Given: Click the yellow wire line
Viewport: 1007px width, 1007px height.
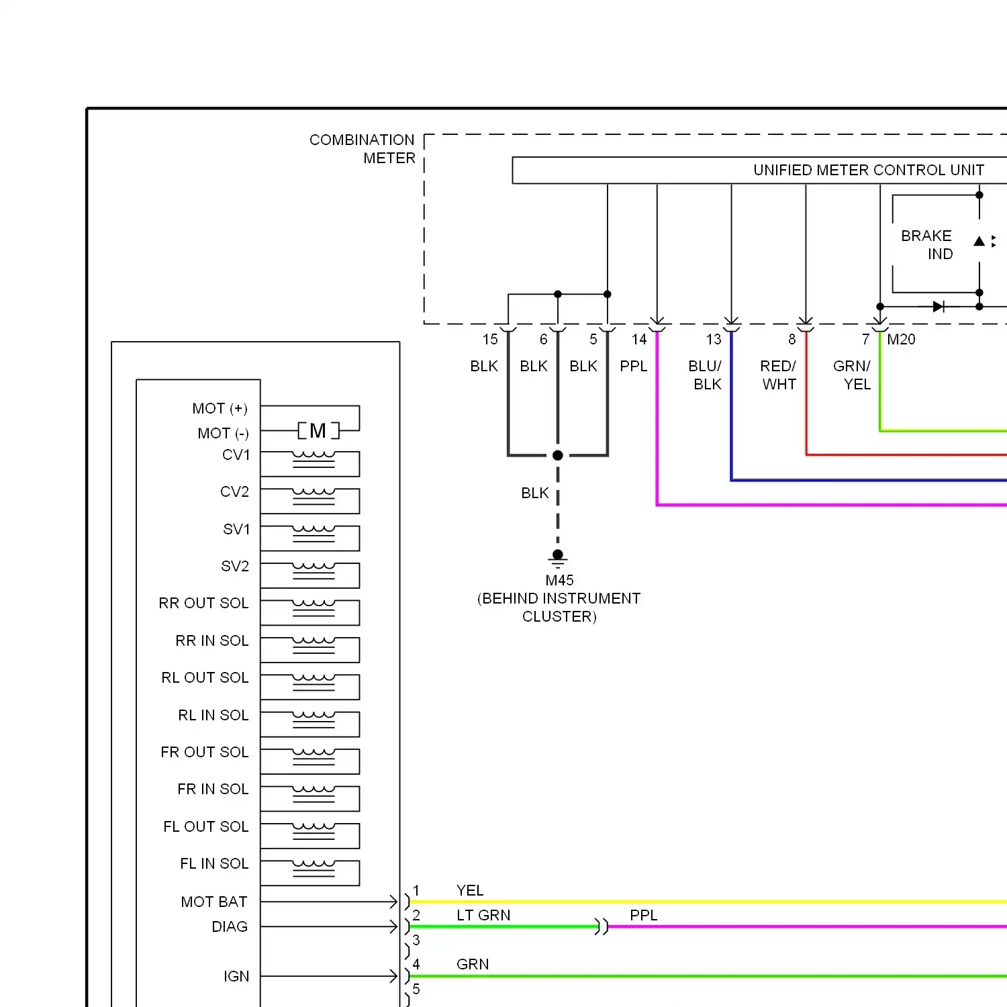Looking at the screenshot, I should (708, 902).
